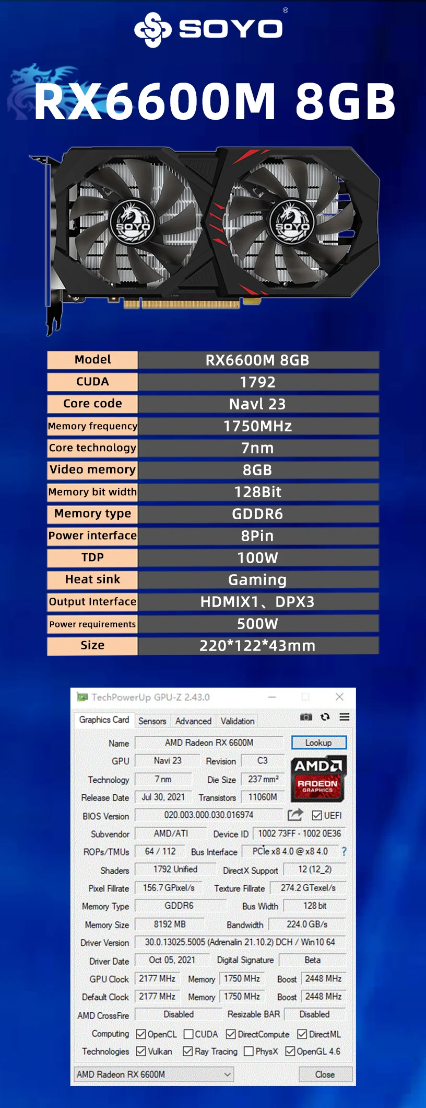Click the Digital Signature Beta field
Viewport: 426px width, 1108px height.
(x=313, y=960)
